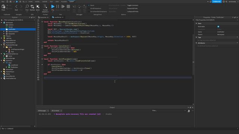Collapse the StarterGui tree node
Image resolution: width=239 pixels, height=134 pixels.
point(1,60)
